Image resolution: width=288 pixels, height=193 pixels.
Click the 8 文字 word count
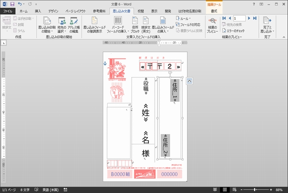25,190
